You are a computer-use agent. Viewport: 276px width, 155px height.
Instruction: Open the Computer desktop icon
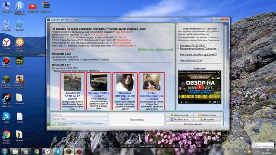click(x=6, y=7)
